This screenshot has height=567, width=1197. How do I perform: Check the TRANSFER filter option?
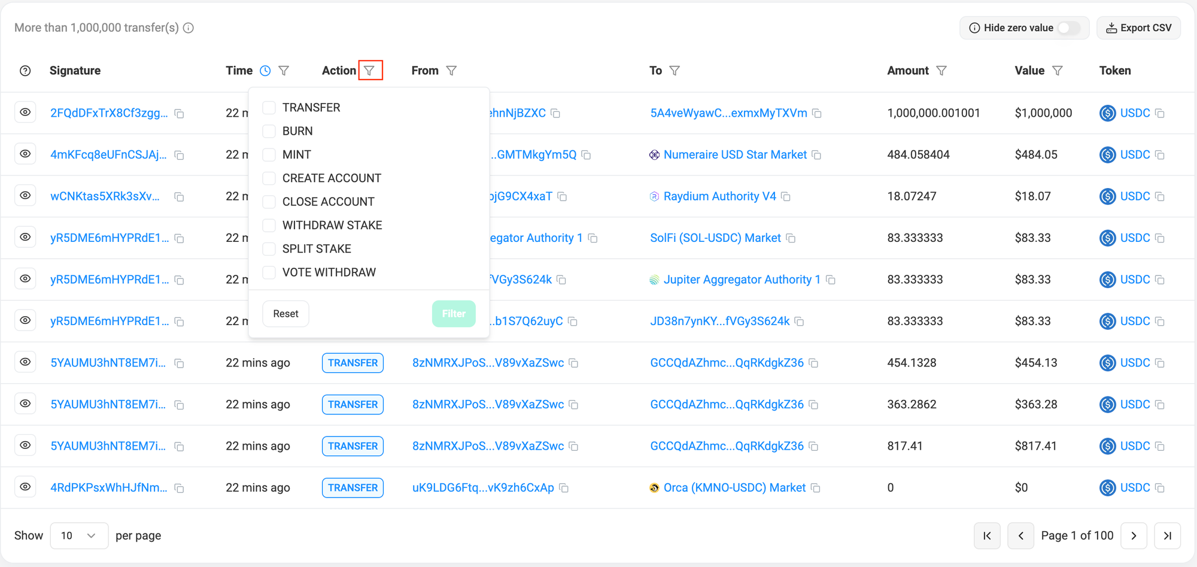pyautogui.click(x=269, y=108)
